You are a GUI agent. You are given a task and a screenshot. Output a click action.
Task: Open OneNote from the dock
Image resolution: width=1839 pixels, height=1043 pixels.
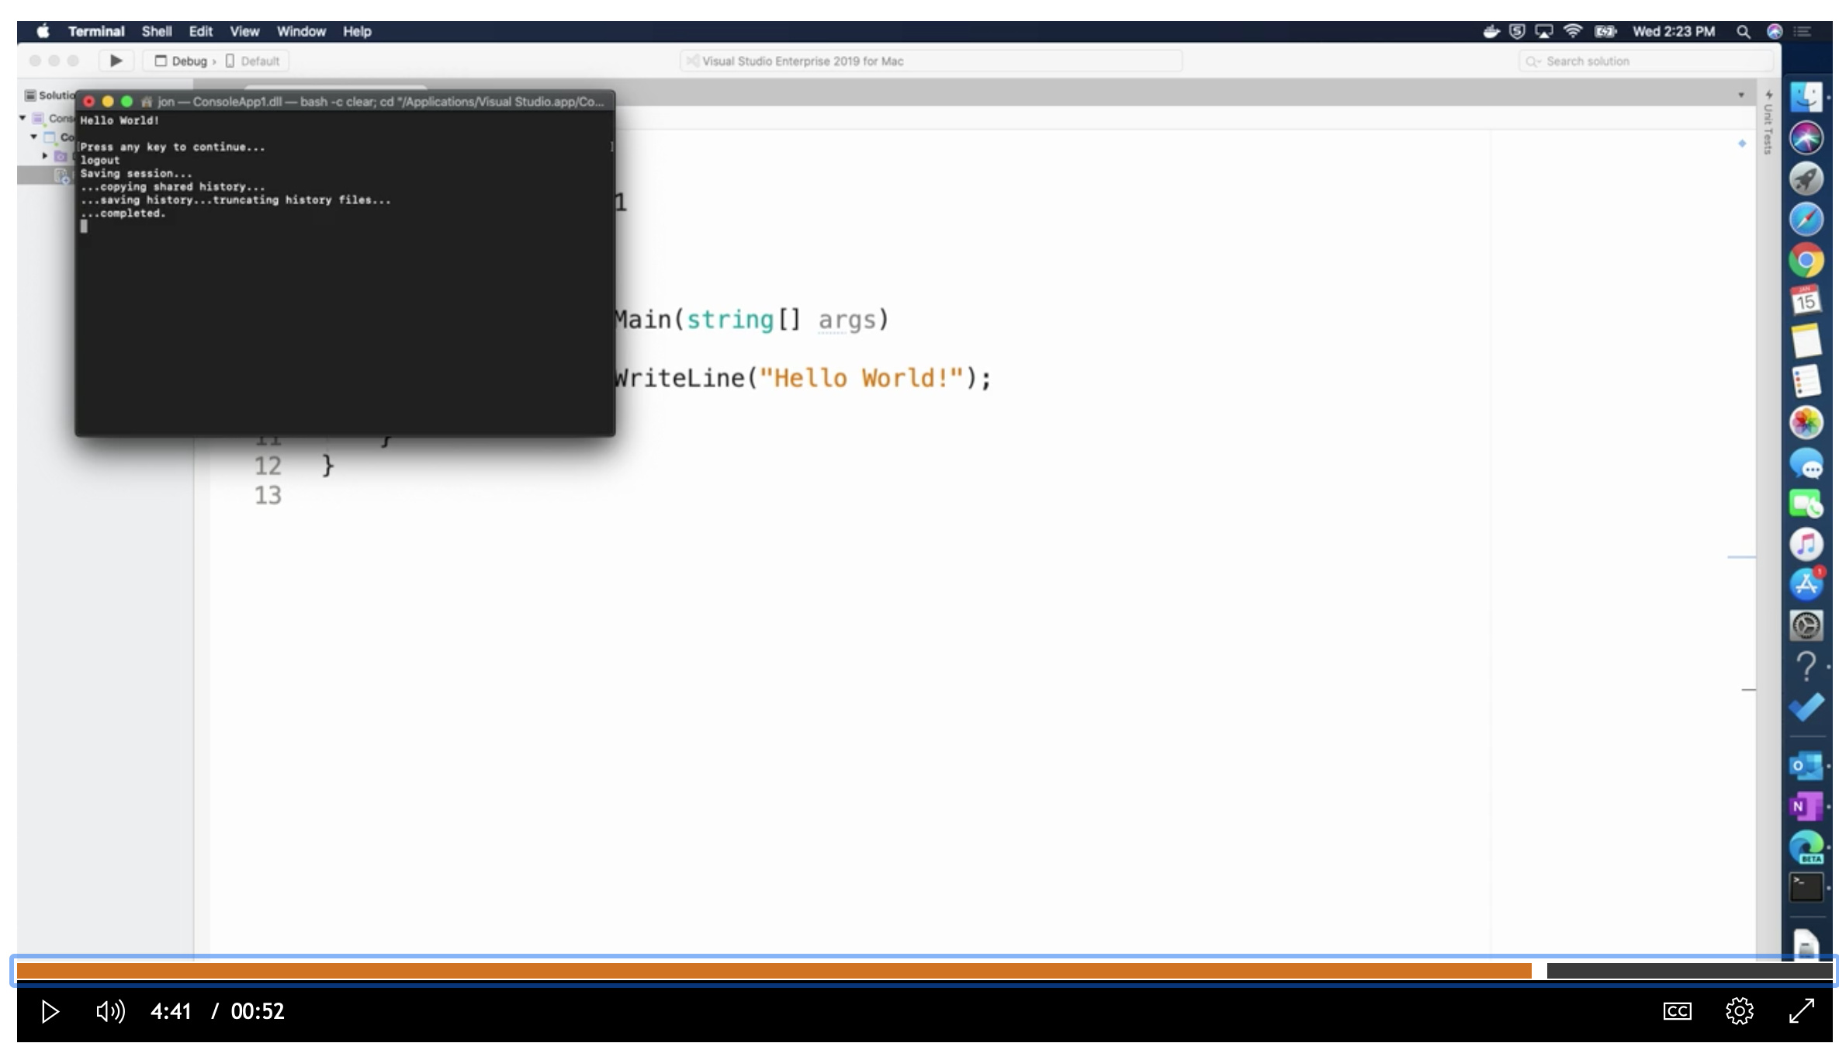[x=1806, y=806]
